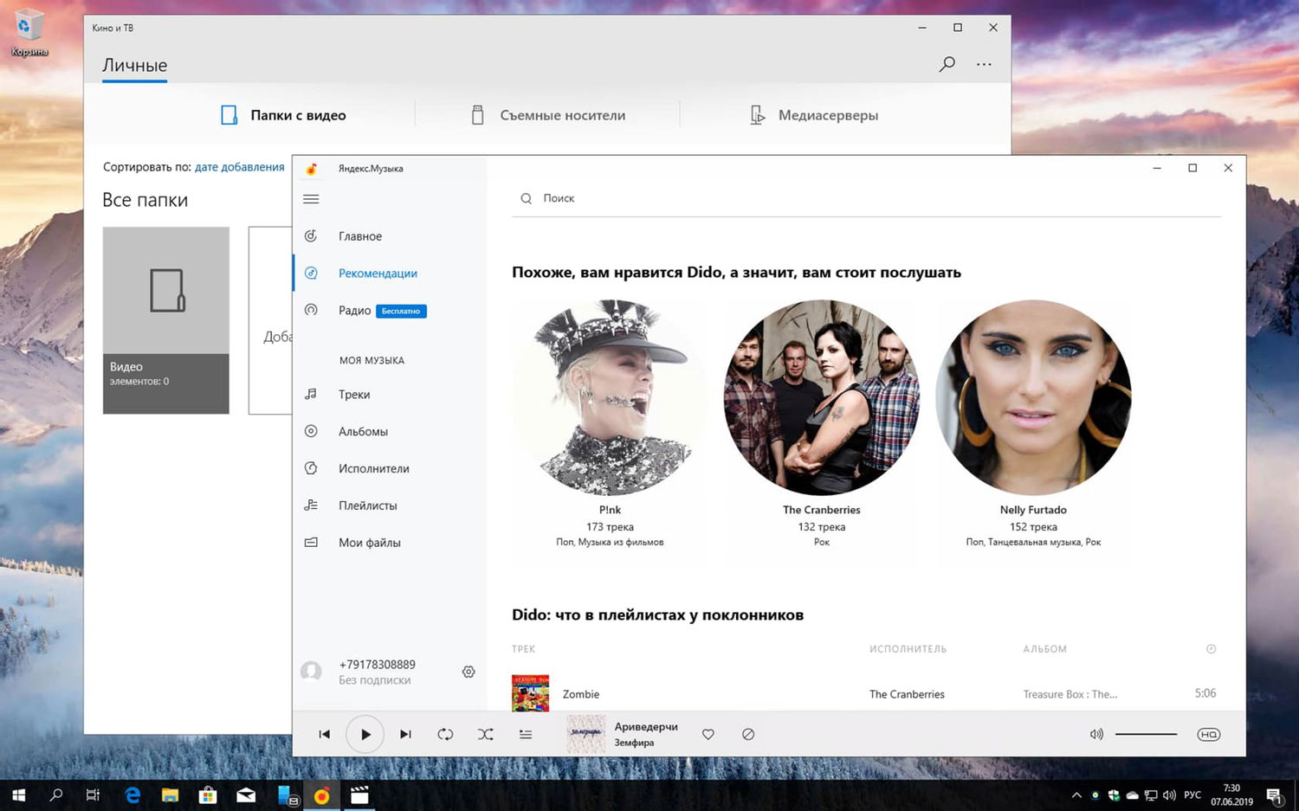This screenshot has width=1299, height=811.
Task: Change sorting by clicking дате добавления link
Action: point(240,166)
